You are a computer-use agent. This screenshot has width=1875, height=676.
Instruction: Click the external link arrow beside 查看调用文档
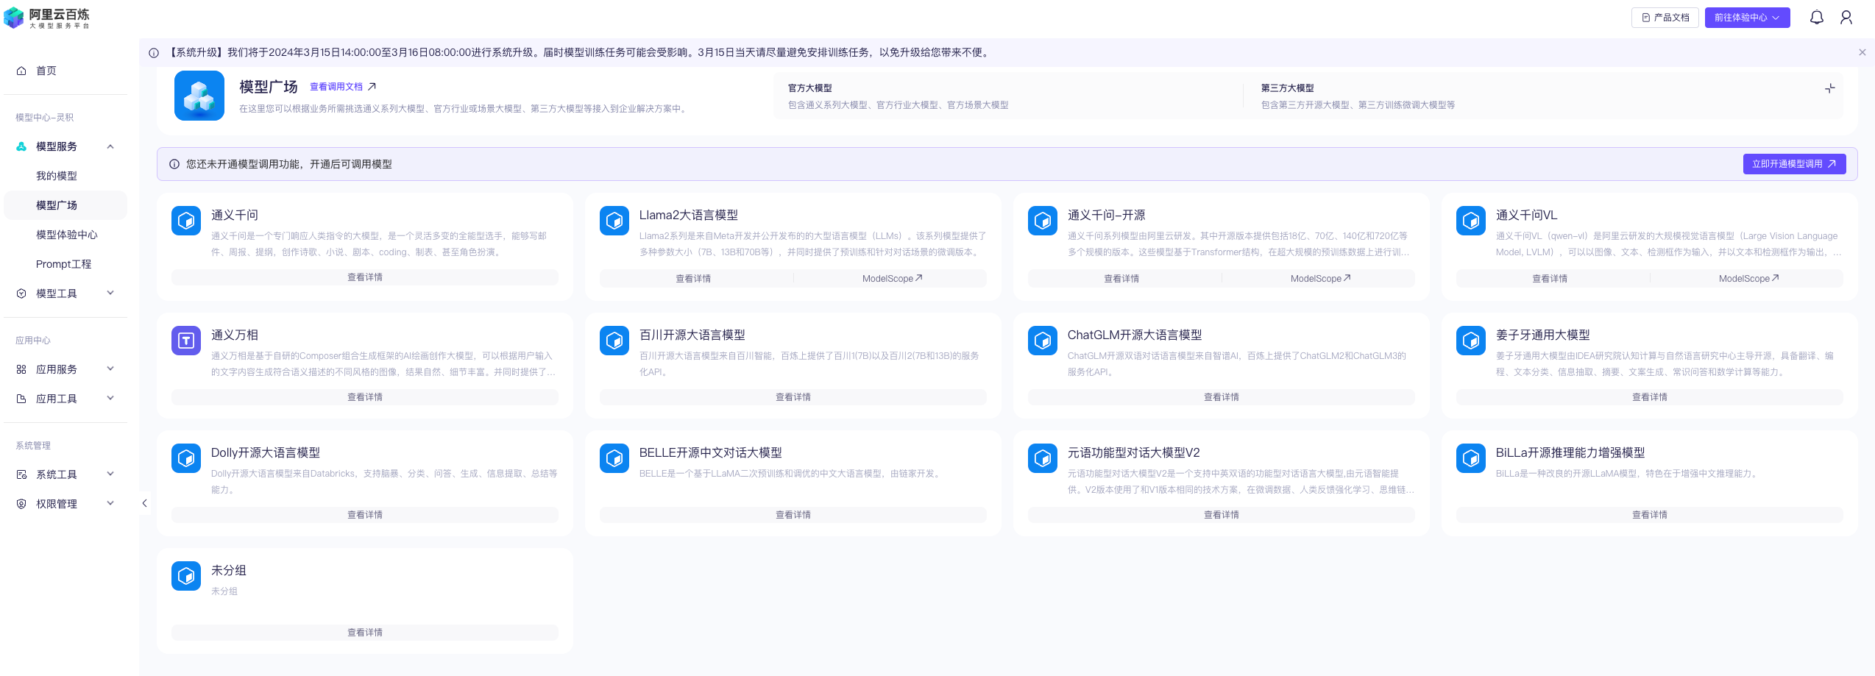(x=372, y=87)
